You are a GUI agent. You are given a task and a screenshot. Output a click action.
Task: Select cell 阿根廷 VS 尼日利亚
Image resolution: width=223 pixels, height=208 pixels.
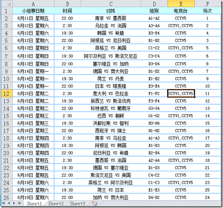click(x=111, y=40)
